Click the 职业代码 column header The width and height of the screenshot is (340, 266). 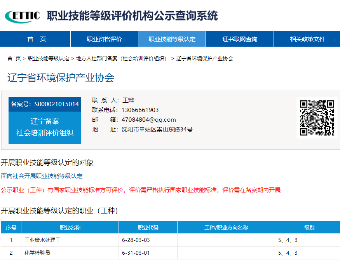(x=148, y=227)
